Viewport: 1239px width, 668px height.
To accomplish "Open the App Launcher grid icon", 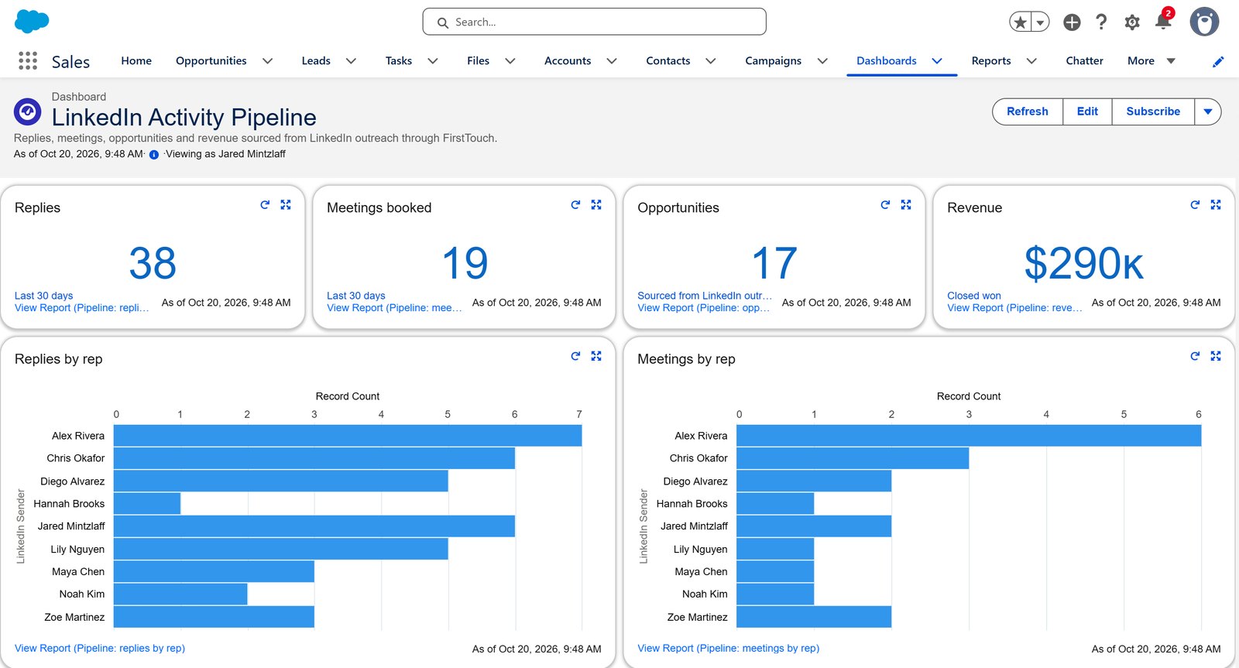I will [x=28, y=61].
